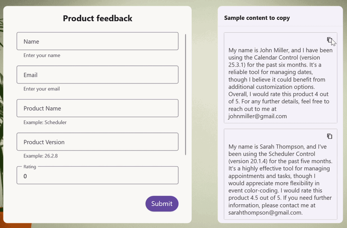Screen dimensions: 347x228
Task: Click the Enter your email helper text
Action: 42,89
